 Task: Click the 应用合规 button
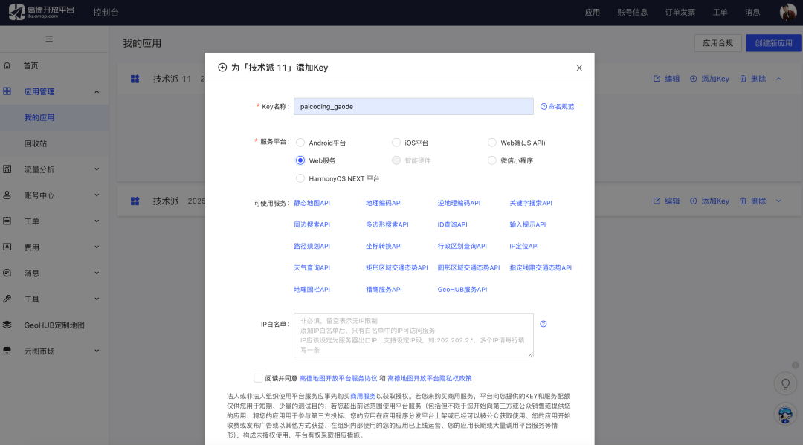[718, 43]
